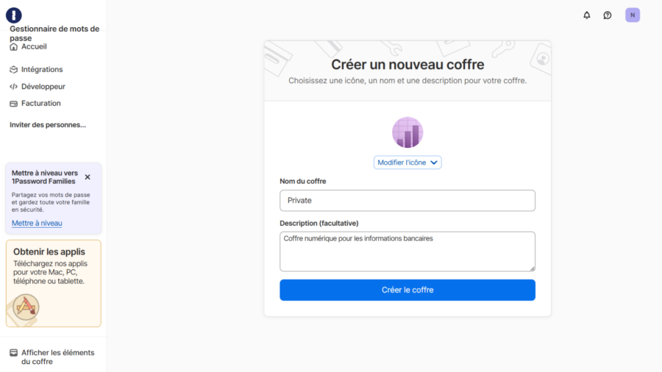
Task: Click the Développeur code icon
Action: point(13,87)
